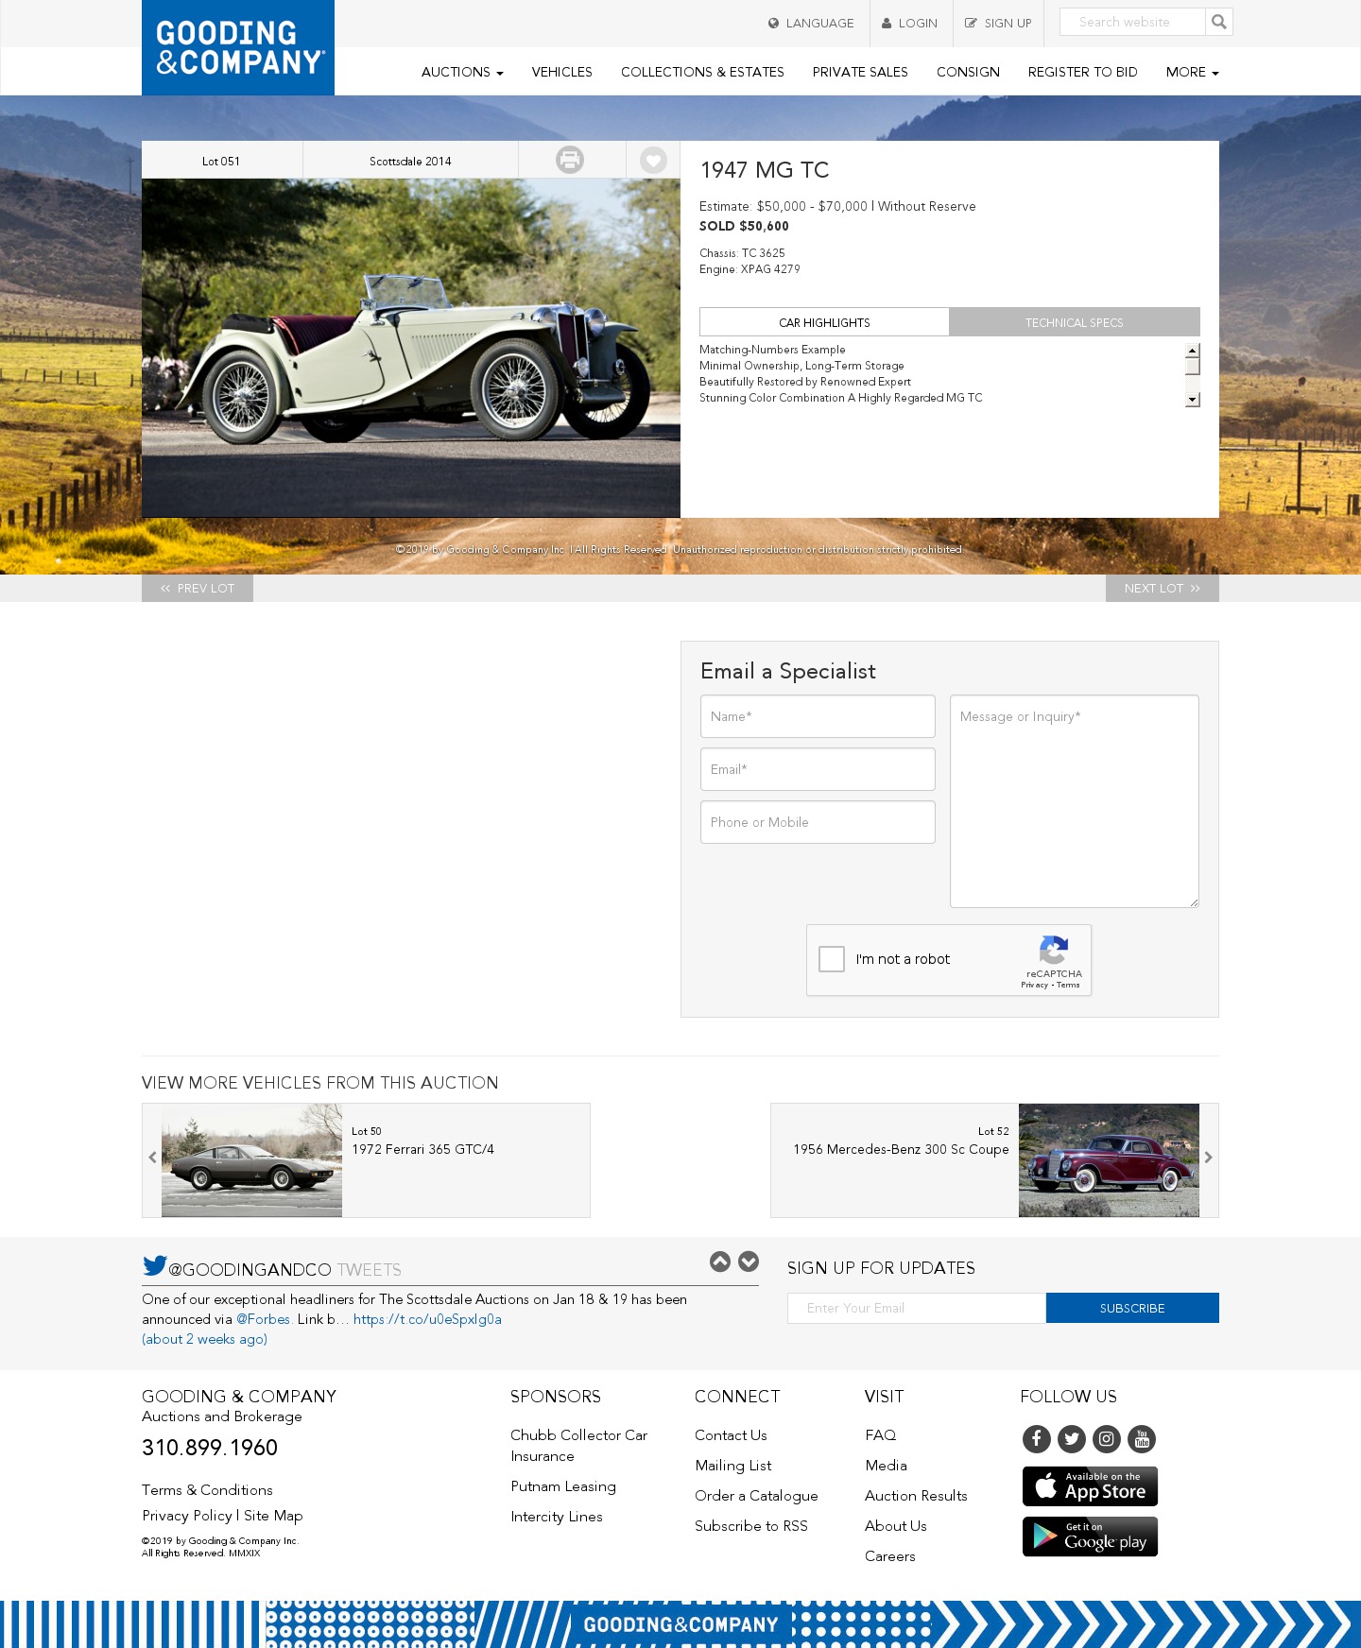This screenshot has height=1648, width=1361.
Task: Open Chubb Collector Car Insurance link
Action: click(x=578, y=1446)
